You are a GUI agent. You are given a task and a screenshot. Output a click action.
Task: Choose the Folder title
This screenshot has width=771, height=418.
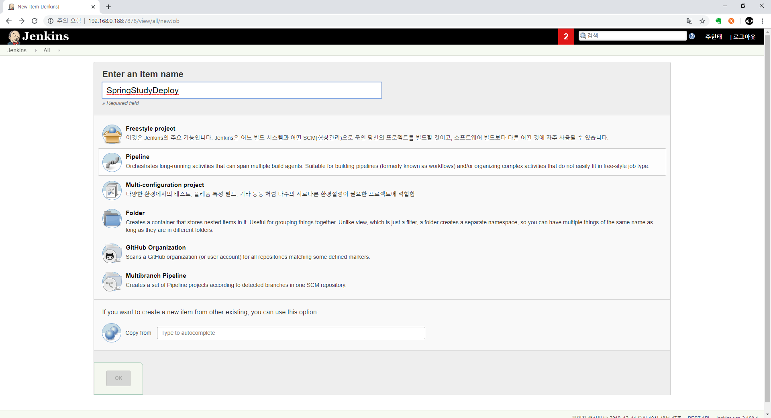click(x=135, y=213)
